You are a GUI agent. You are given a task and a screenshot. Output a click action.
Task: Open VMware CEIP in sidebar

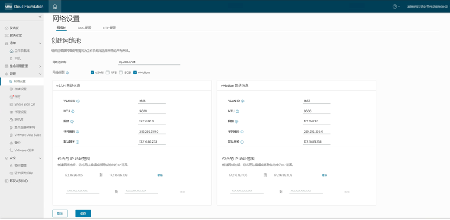[x=24, y=150]
